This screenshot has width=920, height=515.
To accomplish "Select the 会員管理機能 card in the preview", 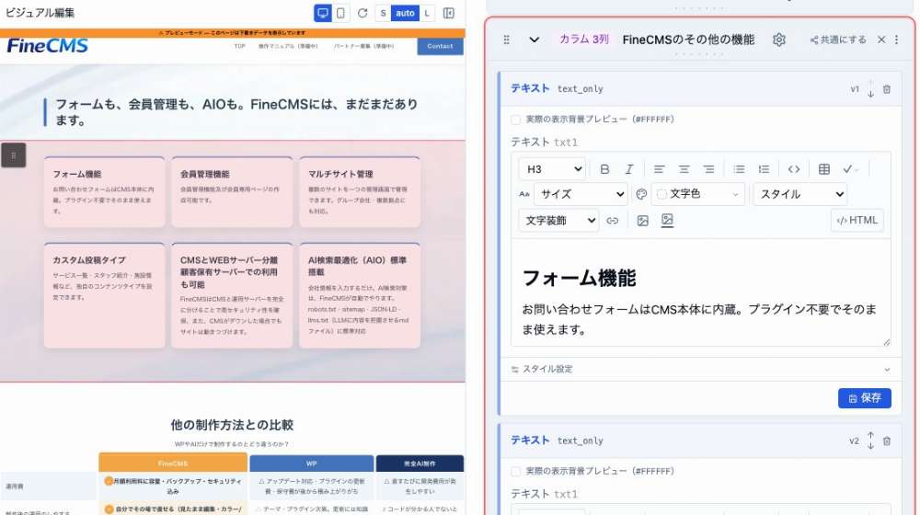I will click(232, 192).
